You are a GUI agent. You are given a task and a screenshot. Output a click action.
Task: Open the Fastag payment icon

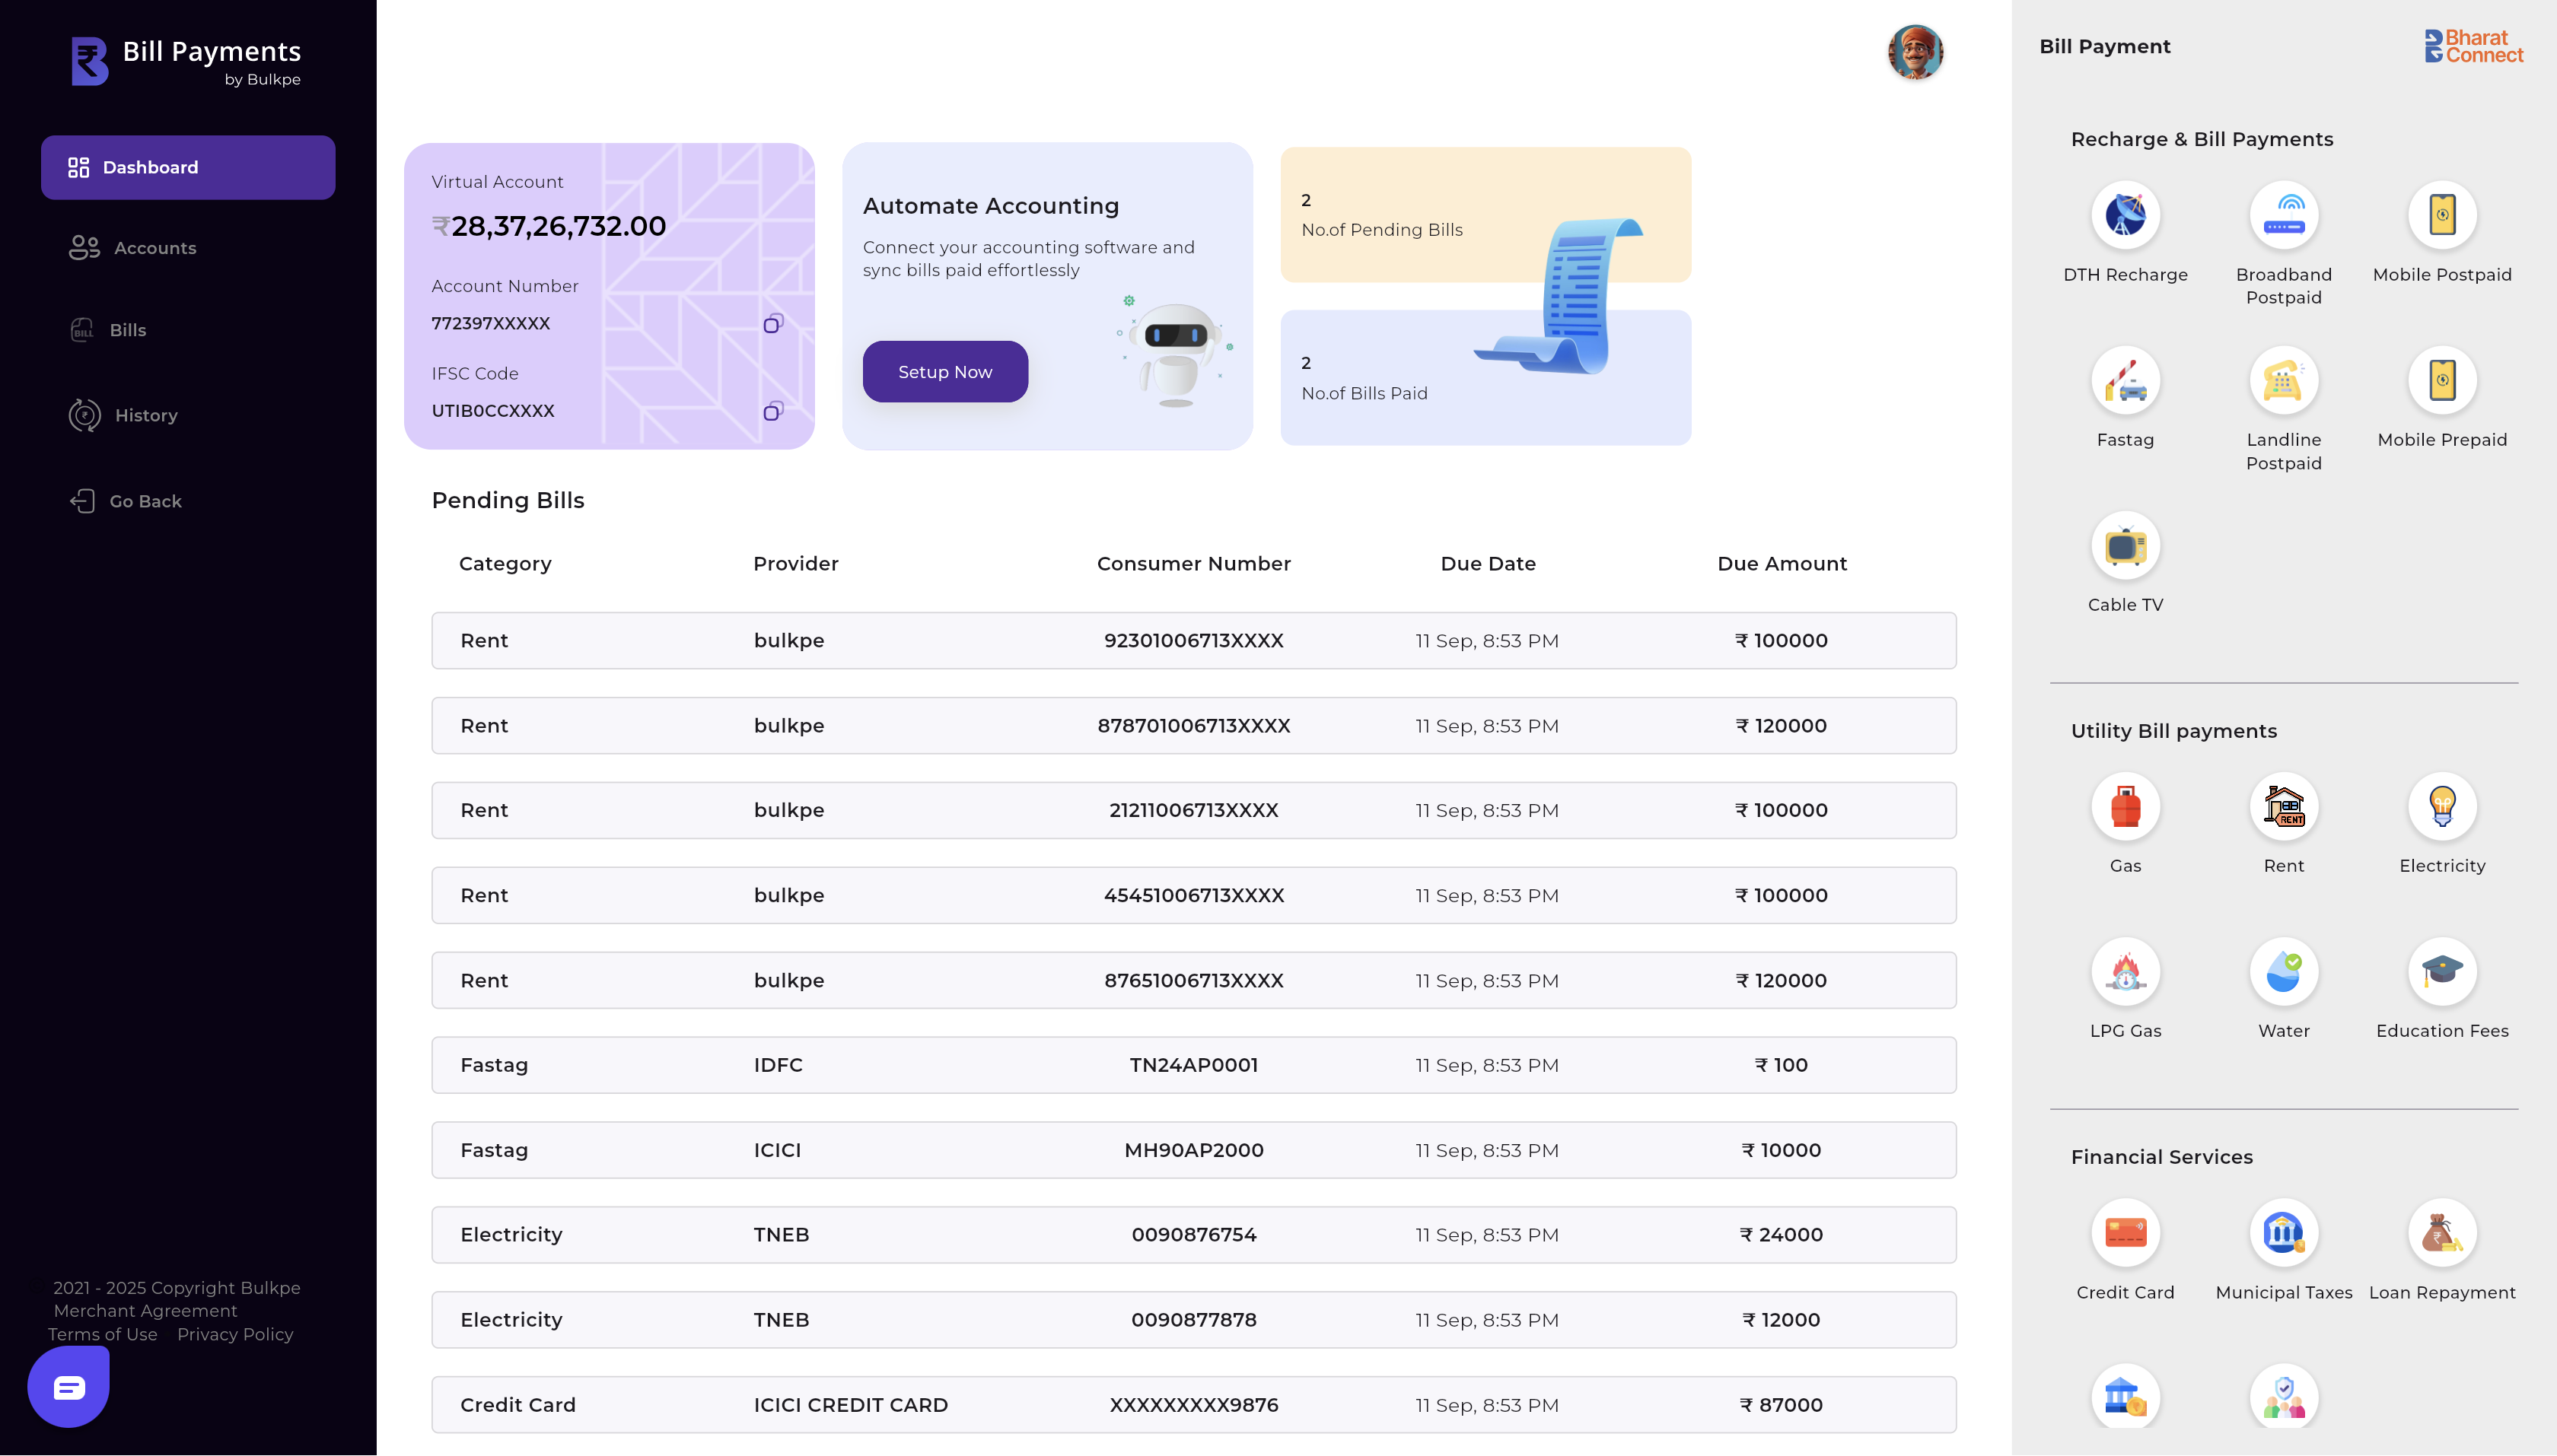[x=2125, y=380]
